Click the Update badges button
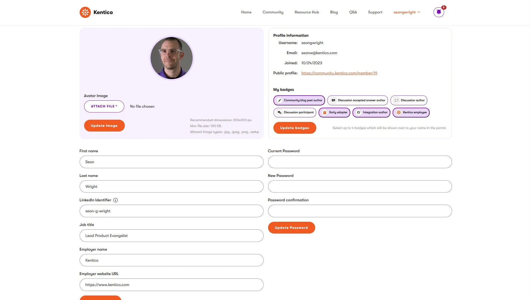The width and height of the screenshot is (530, 300). pyautogui.click(x=295, y=128)
